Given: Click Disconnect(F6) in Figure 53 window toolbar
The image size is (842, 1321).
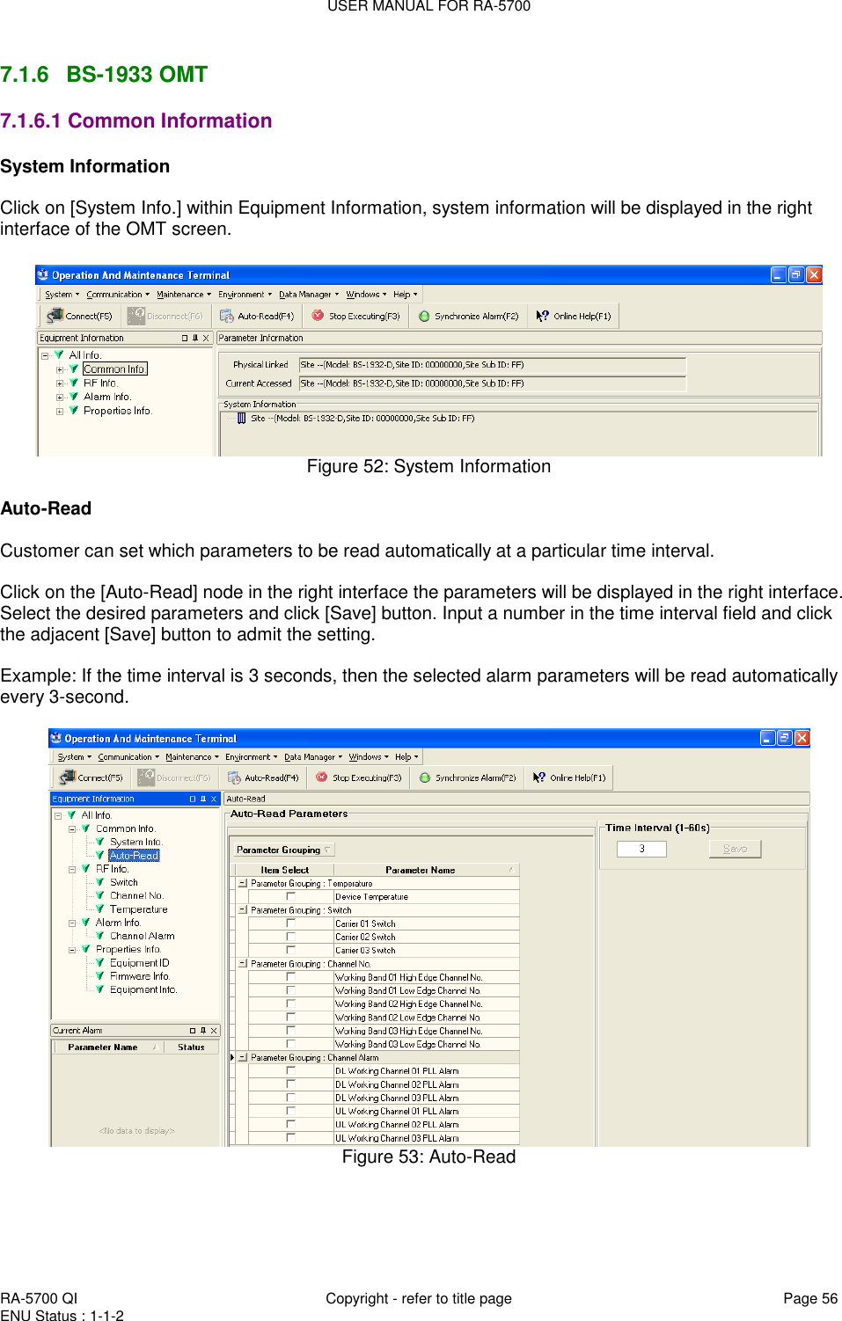Looking at the screenshot, I should click(x=174, y=777).
